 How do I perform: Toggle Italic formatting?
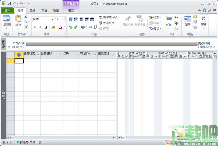coord(40,27)
